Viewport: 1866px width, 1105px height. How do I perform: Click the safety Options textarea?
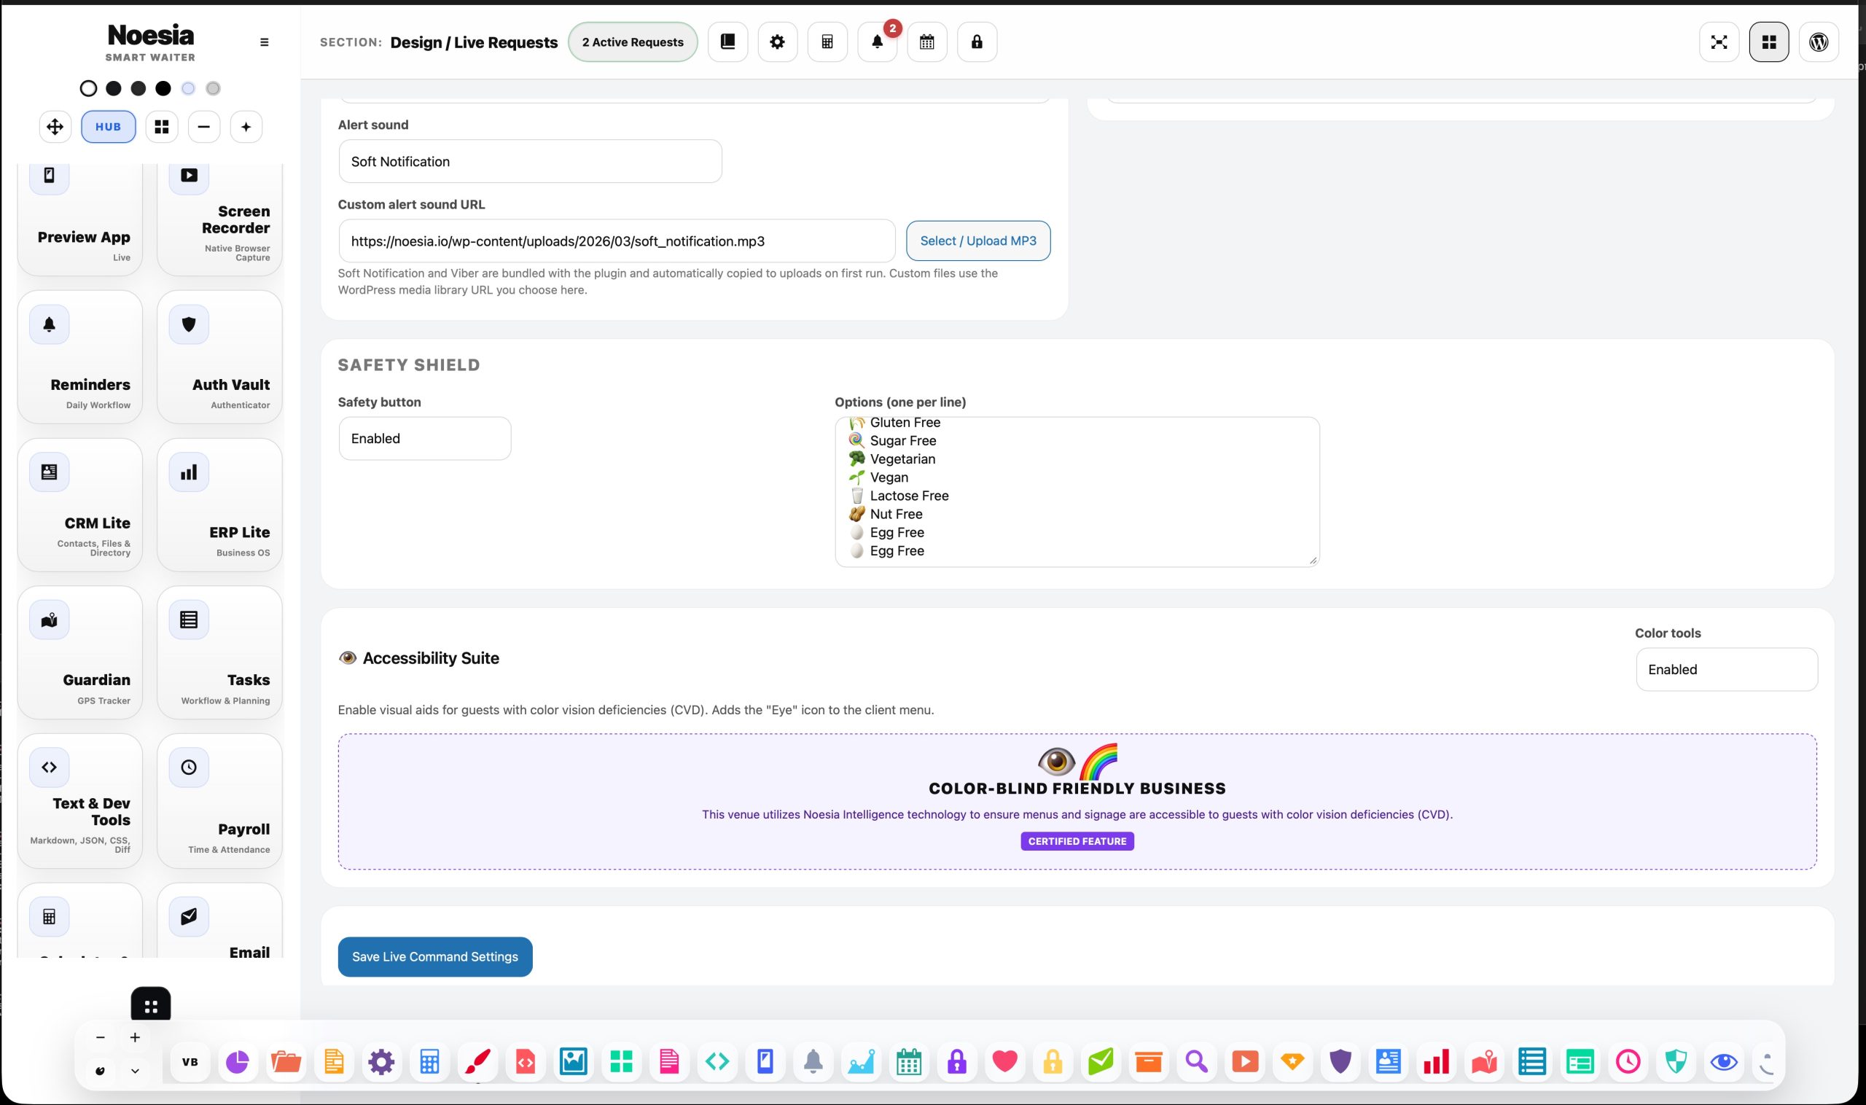point(1077,492)
